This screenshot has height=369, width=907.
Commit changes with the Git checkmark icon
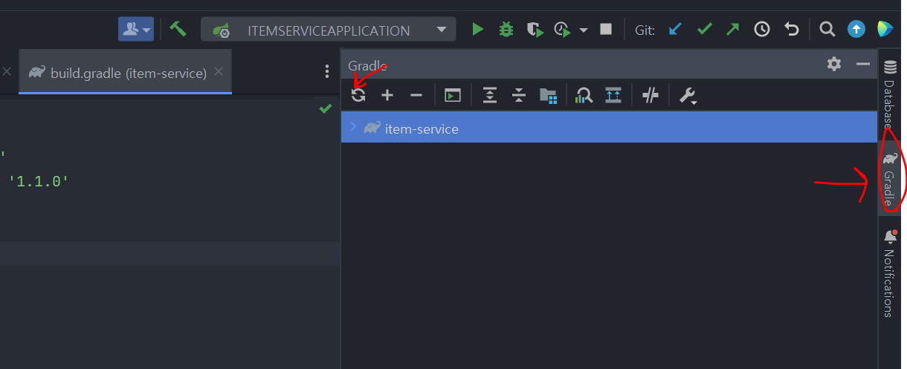[704, 30]
